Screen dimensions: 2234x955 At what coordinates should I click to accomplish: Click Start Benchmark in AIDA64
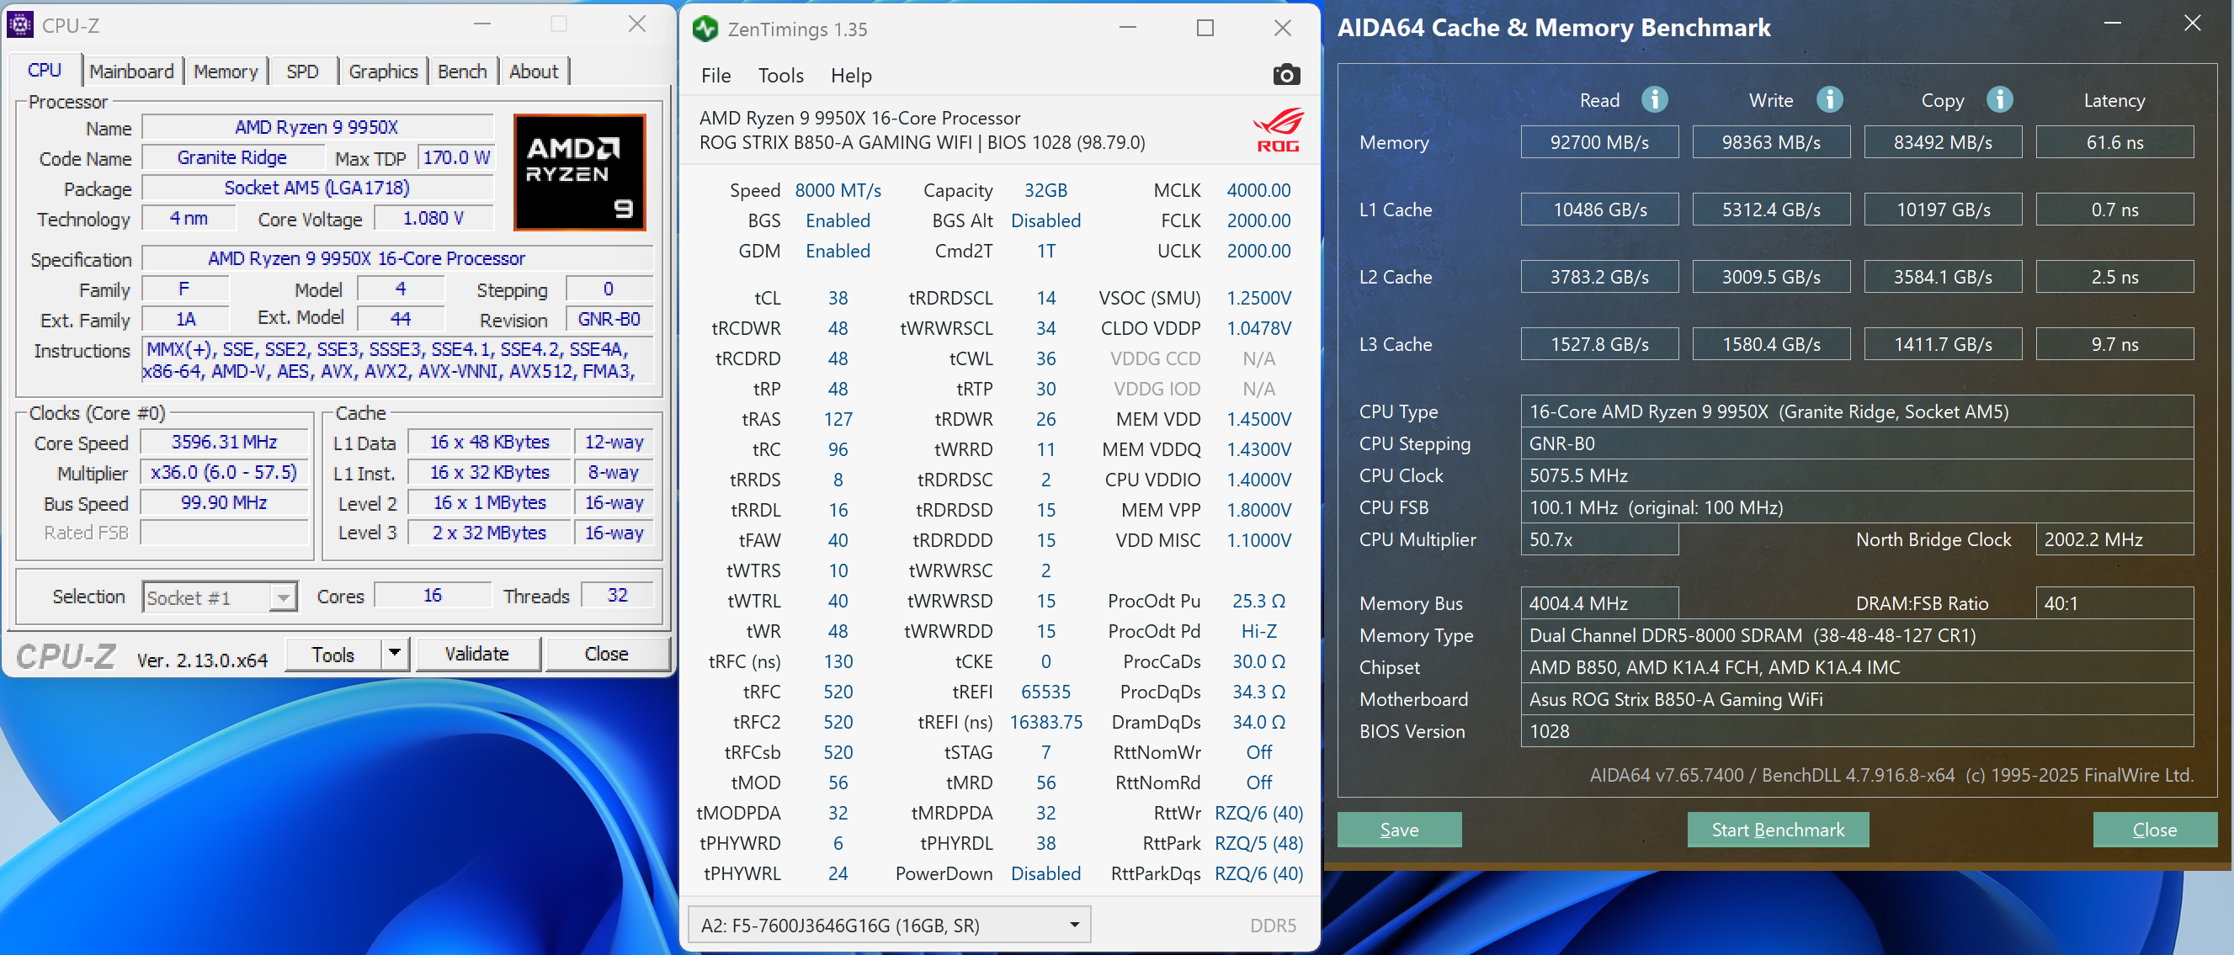[x=1778, y=830]
